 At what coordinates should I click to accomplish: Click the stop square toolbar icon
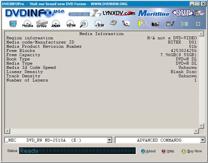(198, 24)
